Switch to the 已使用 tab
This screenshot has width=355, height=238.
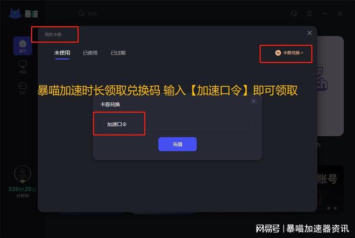(x=90, y=53)
